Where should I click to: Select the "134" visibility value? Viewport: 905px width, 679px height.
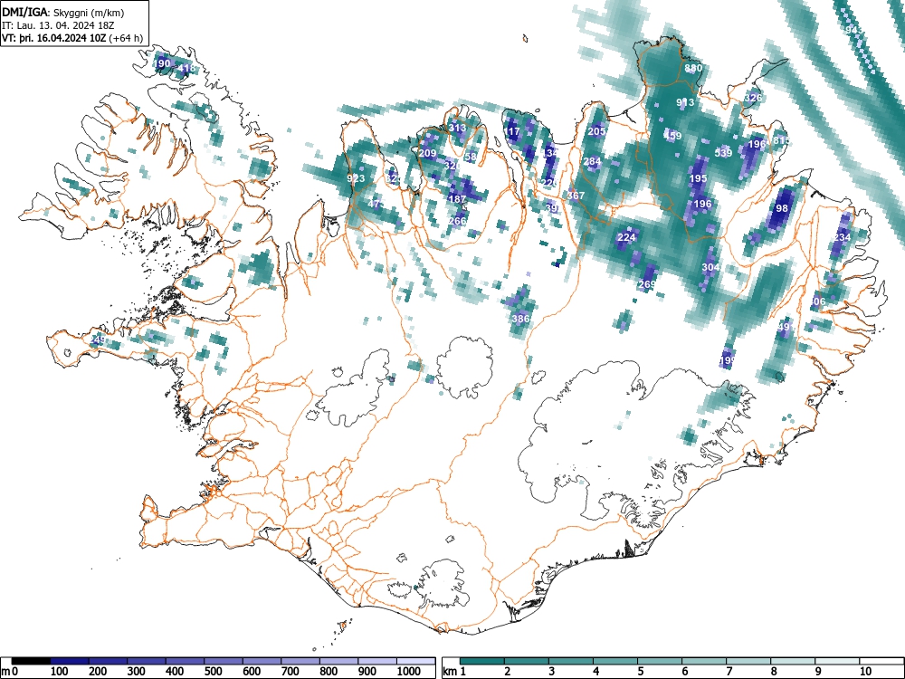[550, 153]
